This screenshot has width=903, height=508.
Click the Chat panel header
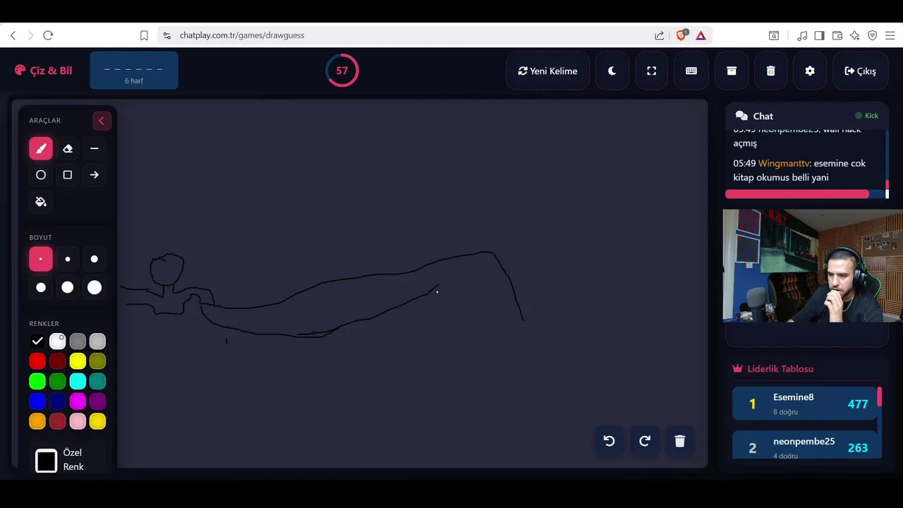(806, 116)
